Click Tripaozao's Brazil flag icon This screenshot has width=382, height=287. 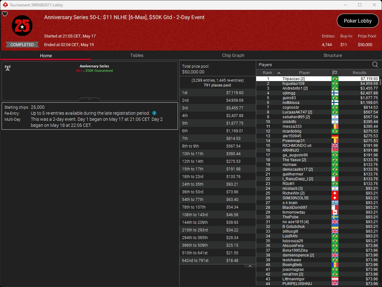click(x=335, y=79)
